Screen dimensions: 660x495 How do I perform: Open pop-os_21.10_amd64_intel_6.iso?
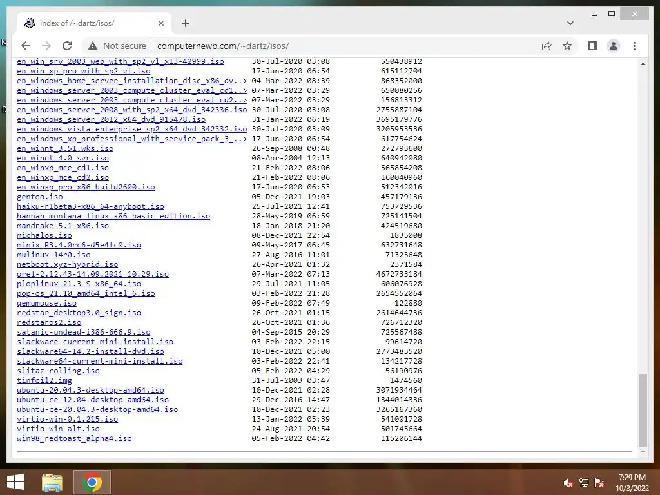(86, 294)
